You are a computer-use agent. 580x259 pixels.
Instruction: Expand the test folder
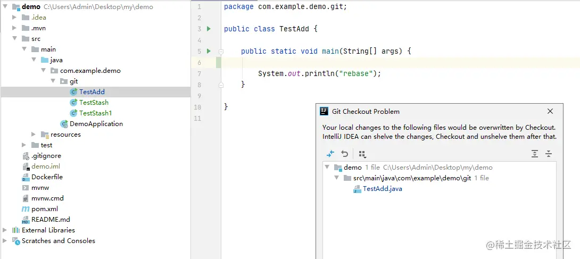(x=24, y=145)
